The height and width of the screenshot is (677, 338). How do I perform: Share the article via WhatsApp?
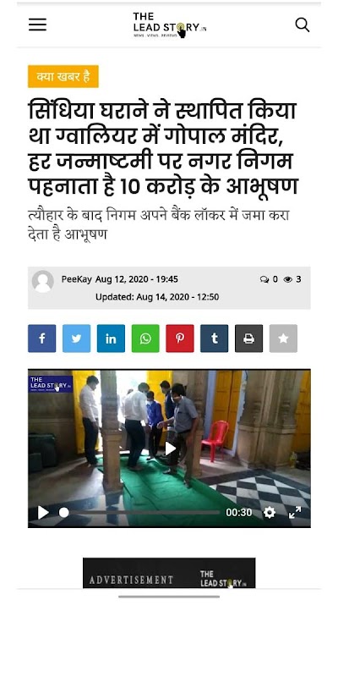pos(145,338)
